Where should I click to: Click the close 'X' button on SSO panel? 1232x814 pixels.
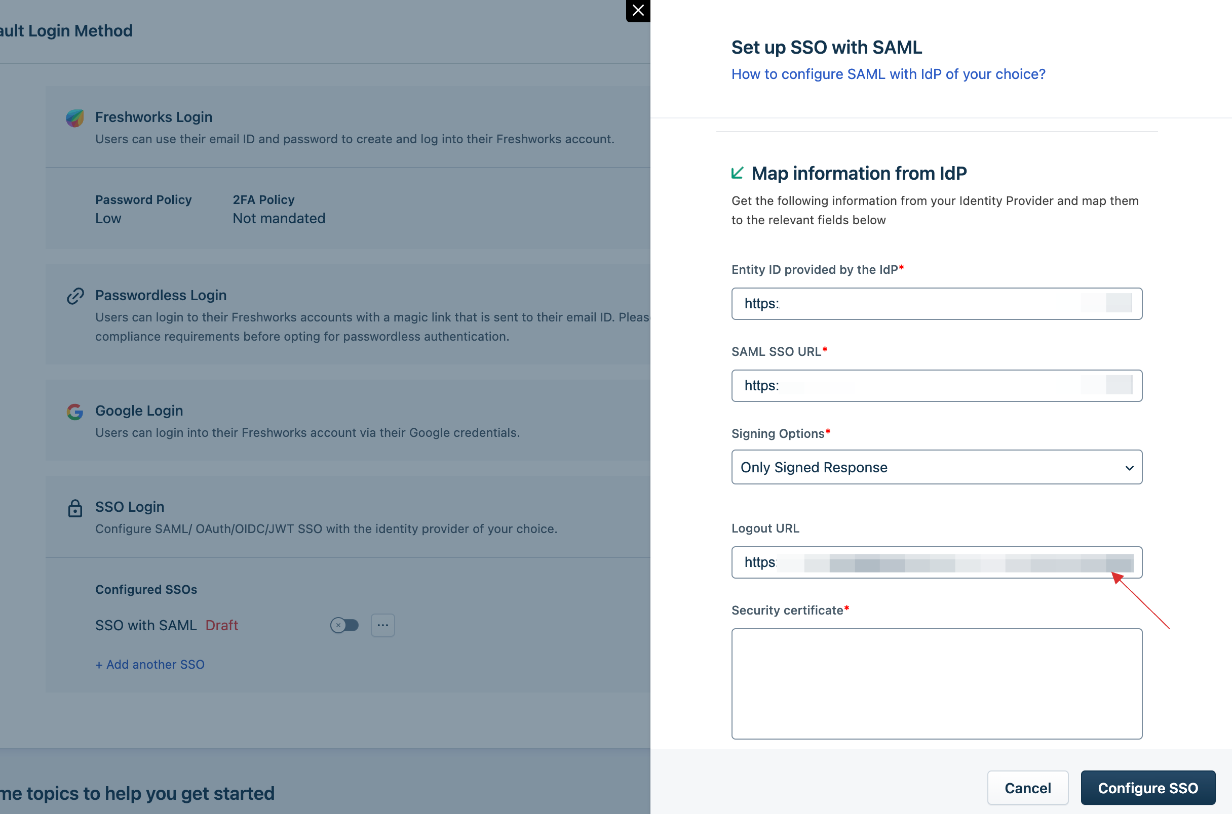pos(636,10)
